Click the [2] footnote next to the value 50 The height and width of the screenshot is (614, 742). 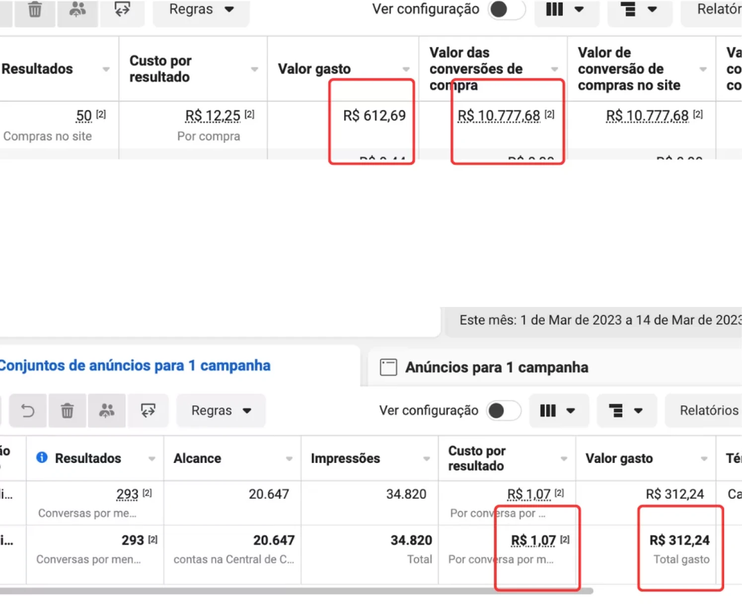click(101, 114)
